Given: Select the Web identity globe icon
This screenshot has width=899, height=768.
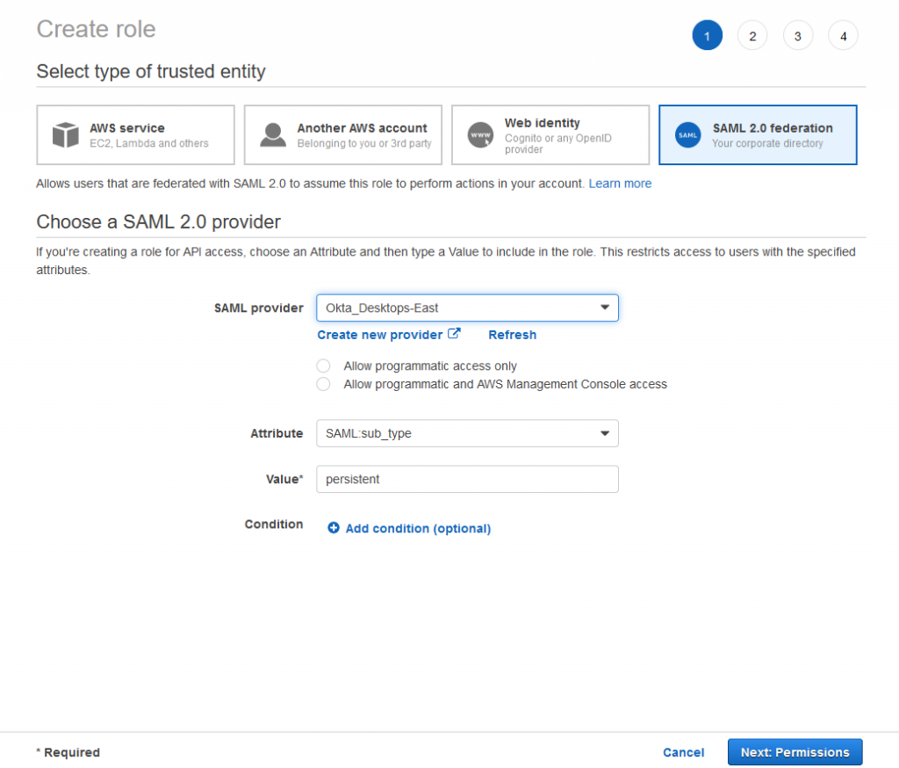Looking at the screenshot, I should [x=482, y=134].
